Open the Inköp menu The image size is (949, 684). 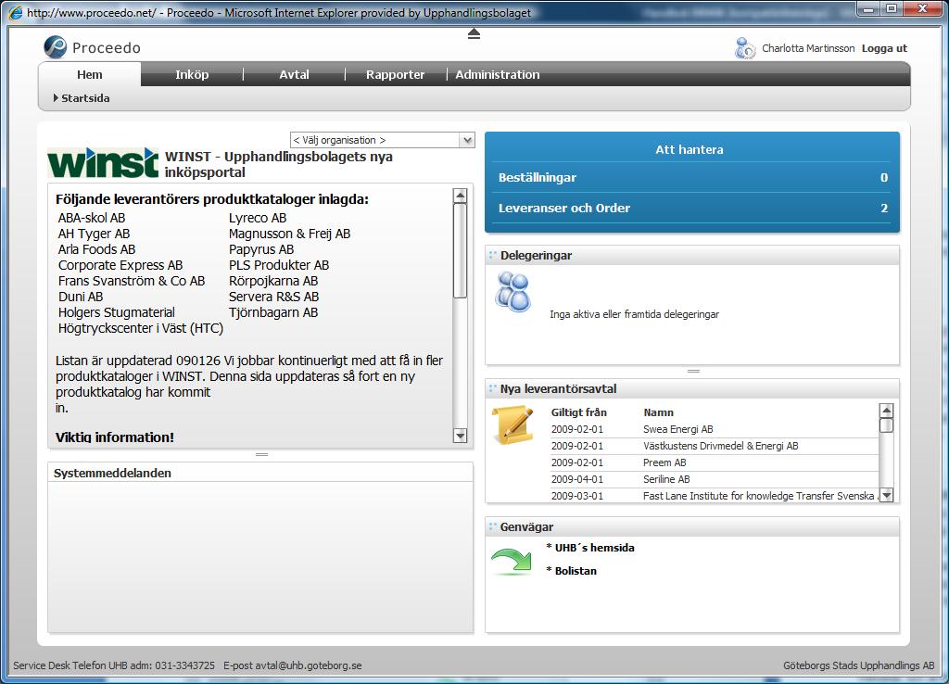[192, 74]
